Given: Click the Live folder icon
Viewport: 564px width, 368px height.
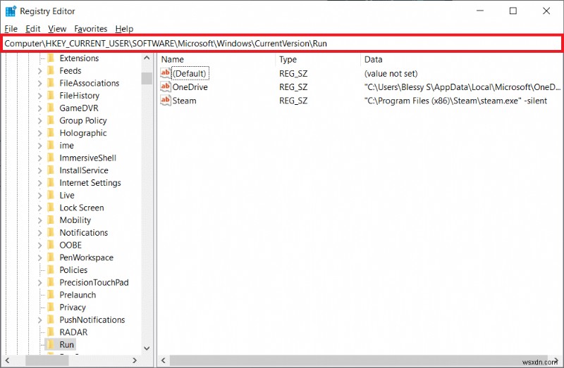Looking at the screenshot, I should [x=51, y=196].
